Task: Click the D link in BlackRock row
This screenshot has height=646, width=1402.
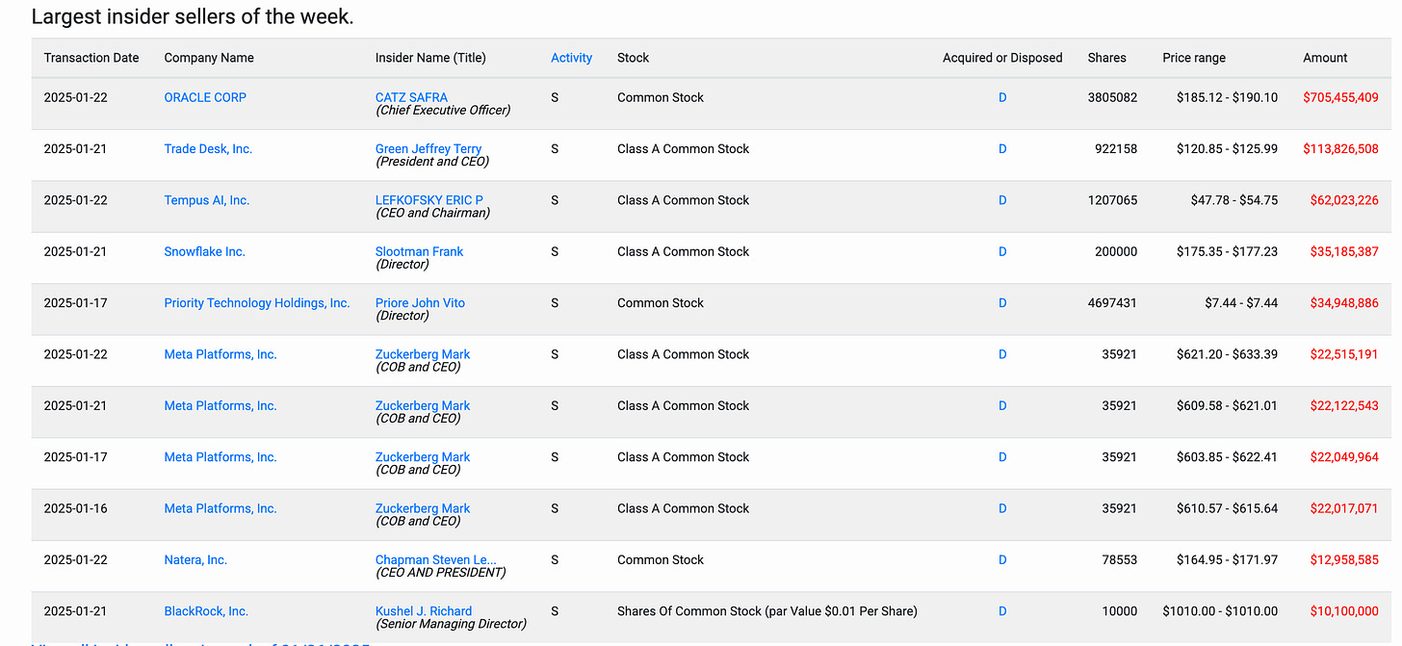Action: click(x=1002, y=611)
